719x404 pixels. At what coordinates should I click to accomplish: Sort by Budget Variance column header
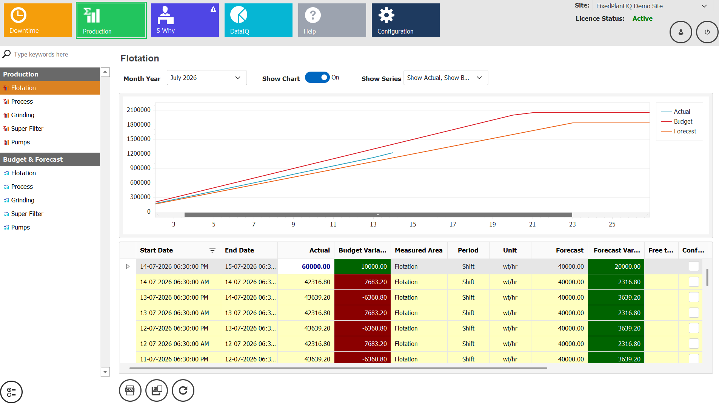tap(362, 250)
